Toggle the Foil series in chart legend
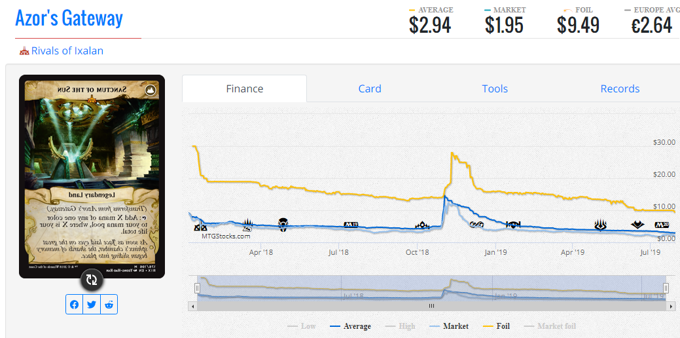680x338 pixels. tap(495, 326)
